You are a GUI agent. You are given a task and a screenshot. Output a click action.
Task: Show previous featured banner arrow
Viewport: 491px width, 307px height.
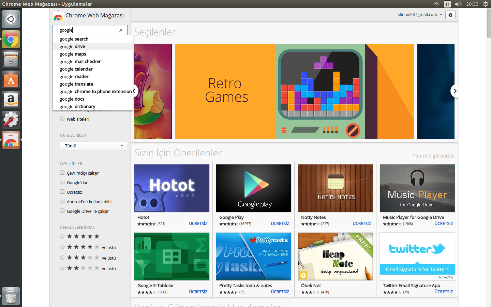(134, 91)
